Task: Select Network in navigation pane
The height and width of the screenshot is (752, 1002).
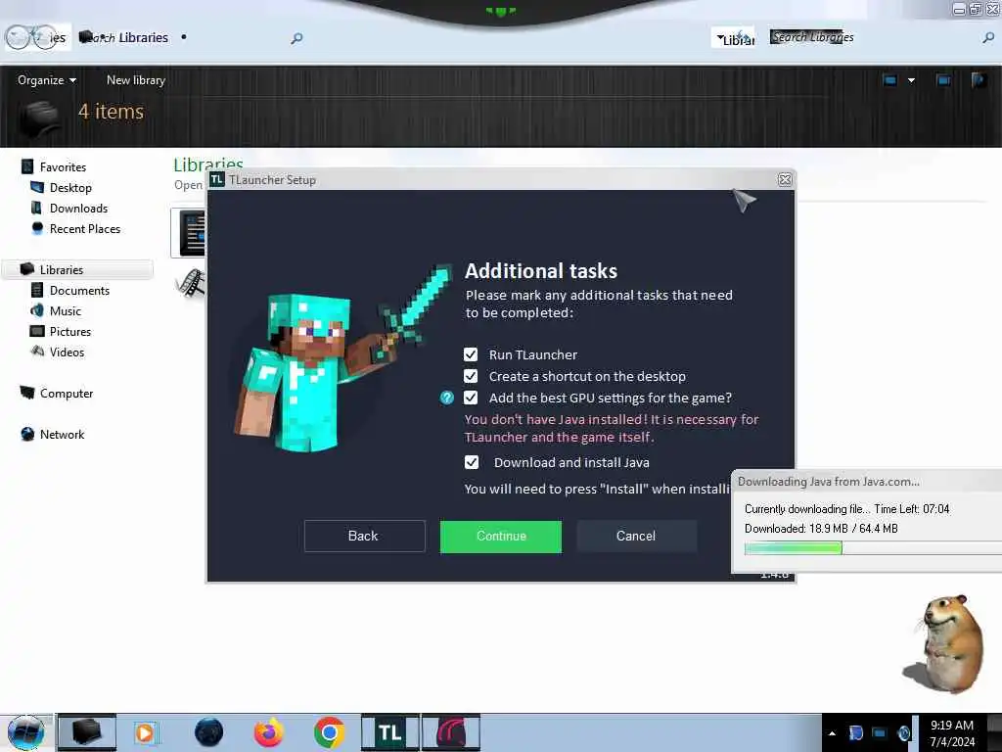Action: (62, 434)
